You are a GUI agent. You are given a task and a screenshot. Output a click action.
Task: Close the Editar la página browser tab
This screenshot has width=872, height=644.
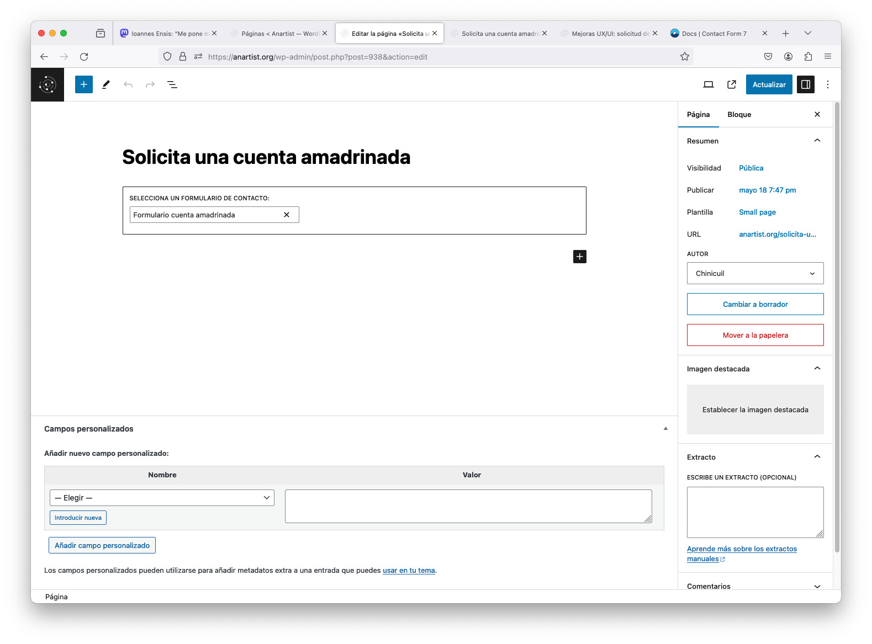pyautogui.click(x=435, y=33)
